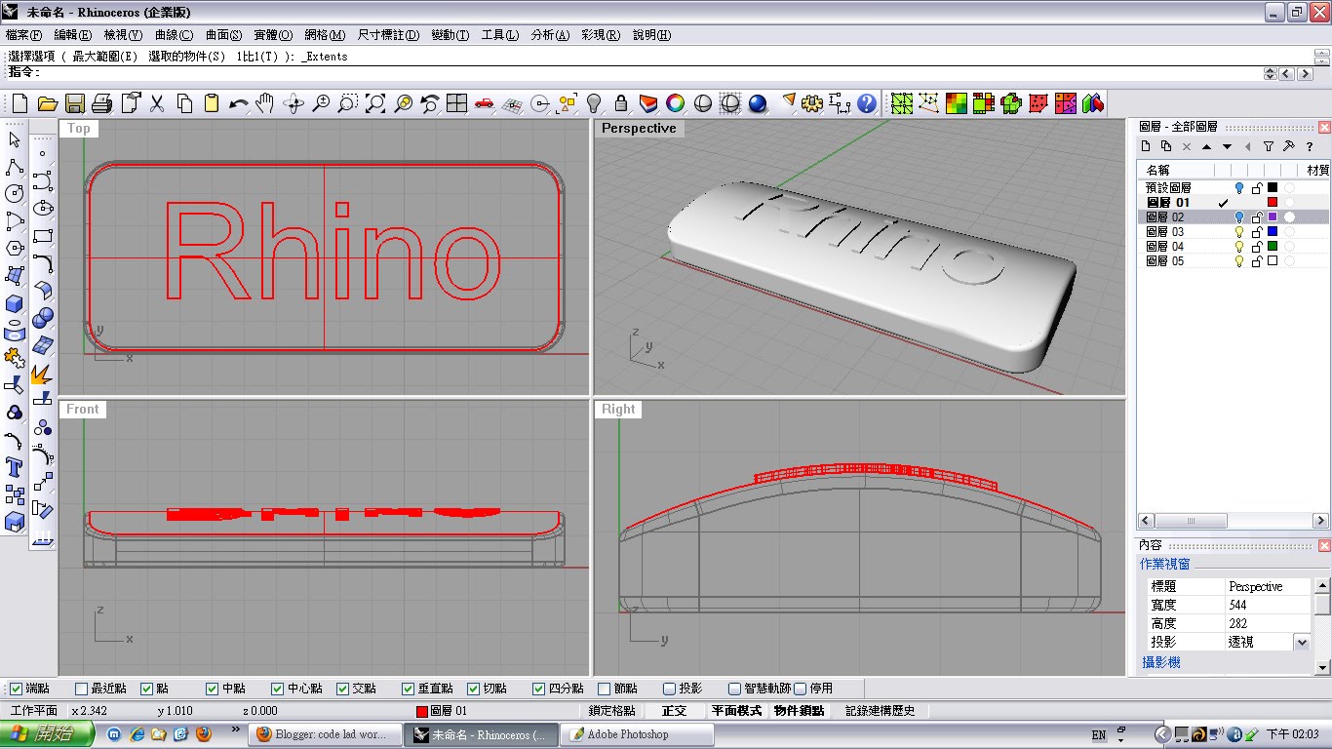
Task: Enable the 停用 (Disable) osnap checkbox
Action: pyautogui.click(x=801, y=689)
